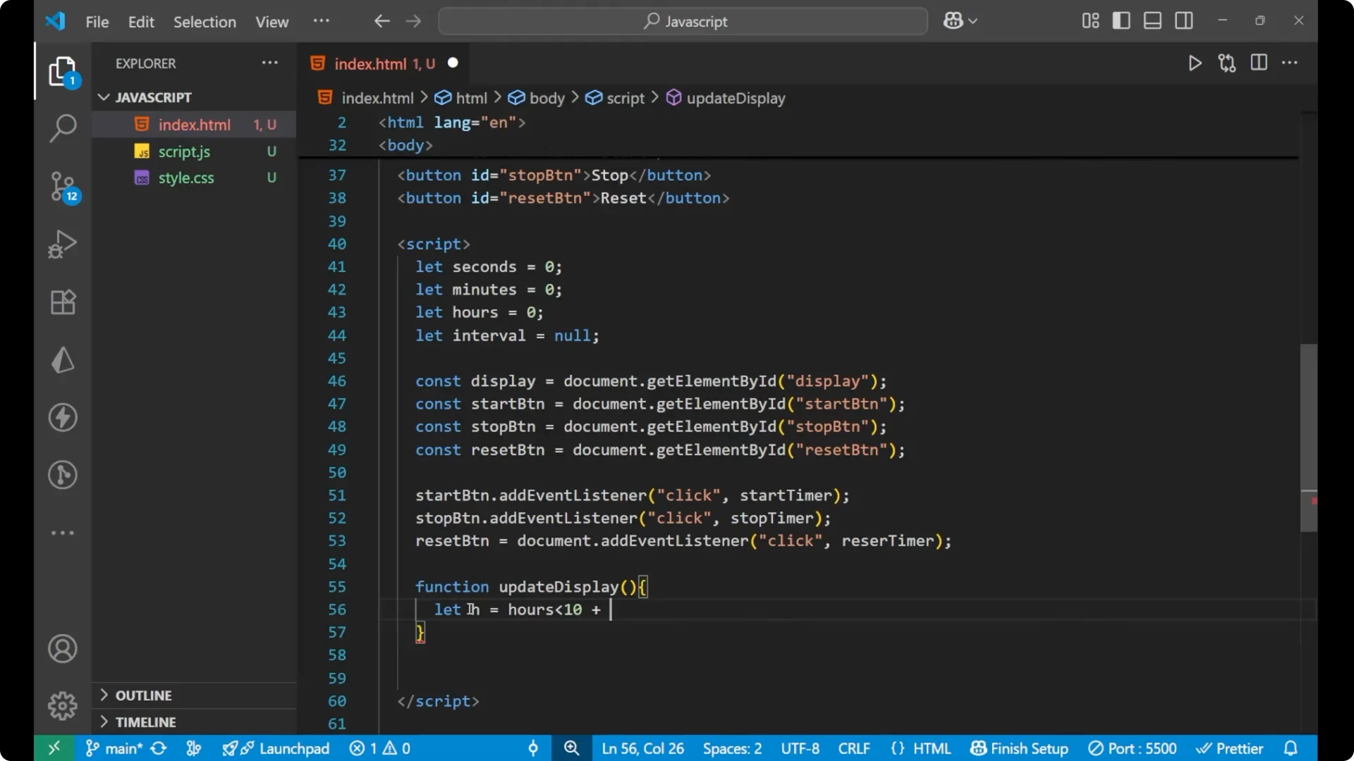Split the editor to the right
The image size is (1354, 761).
1259,63
